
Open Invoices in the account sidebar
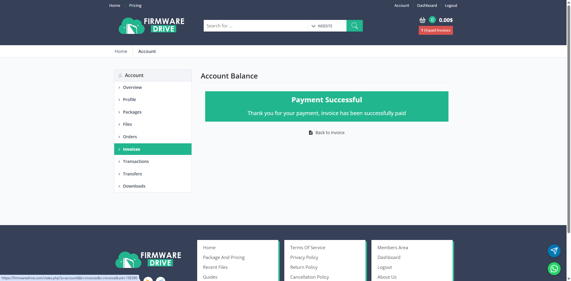pos(131,149)
